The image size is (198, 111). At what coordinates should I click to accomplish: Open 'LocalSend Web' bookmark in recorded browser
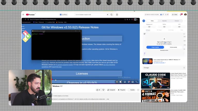(x=50, y=22)
